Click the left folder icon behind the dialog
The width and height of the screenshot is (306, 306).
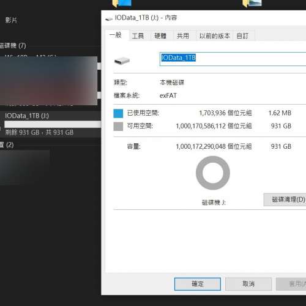[x=122, y=3]
